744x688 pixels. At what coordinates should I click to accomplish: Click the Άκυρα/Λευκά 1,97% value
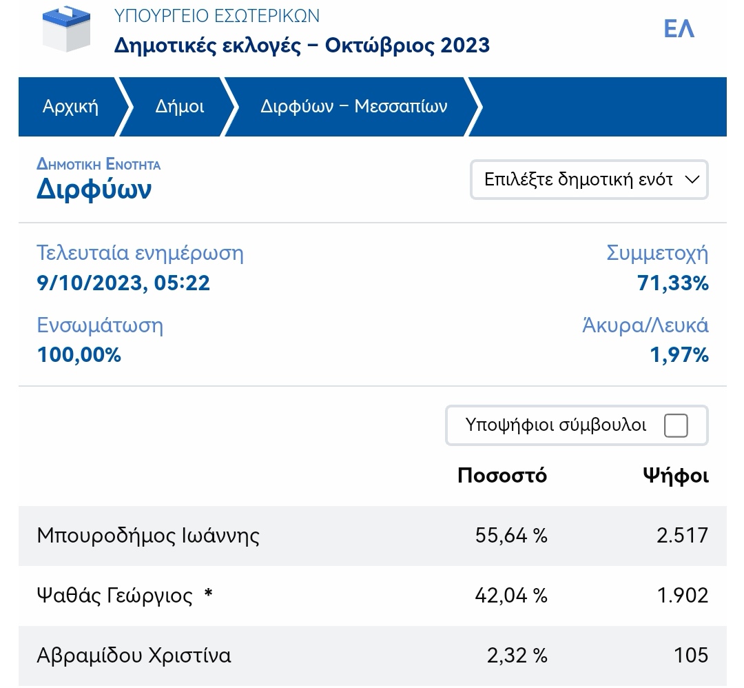[679, 355]
